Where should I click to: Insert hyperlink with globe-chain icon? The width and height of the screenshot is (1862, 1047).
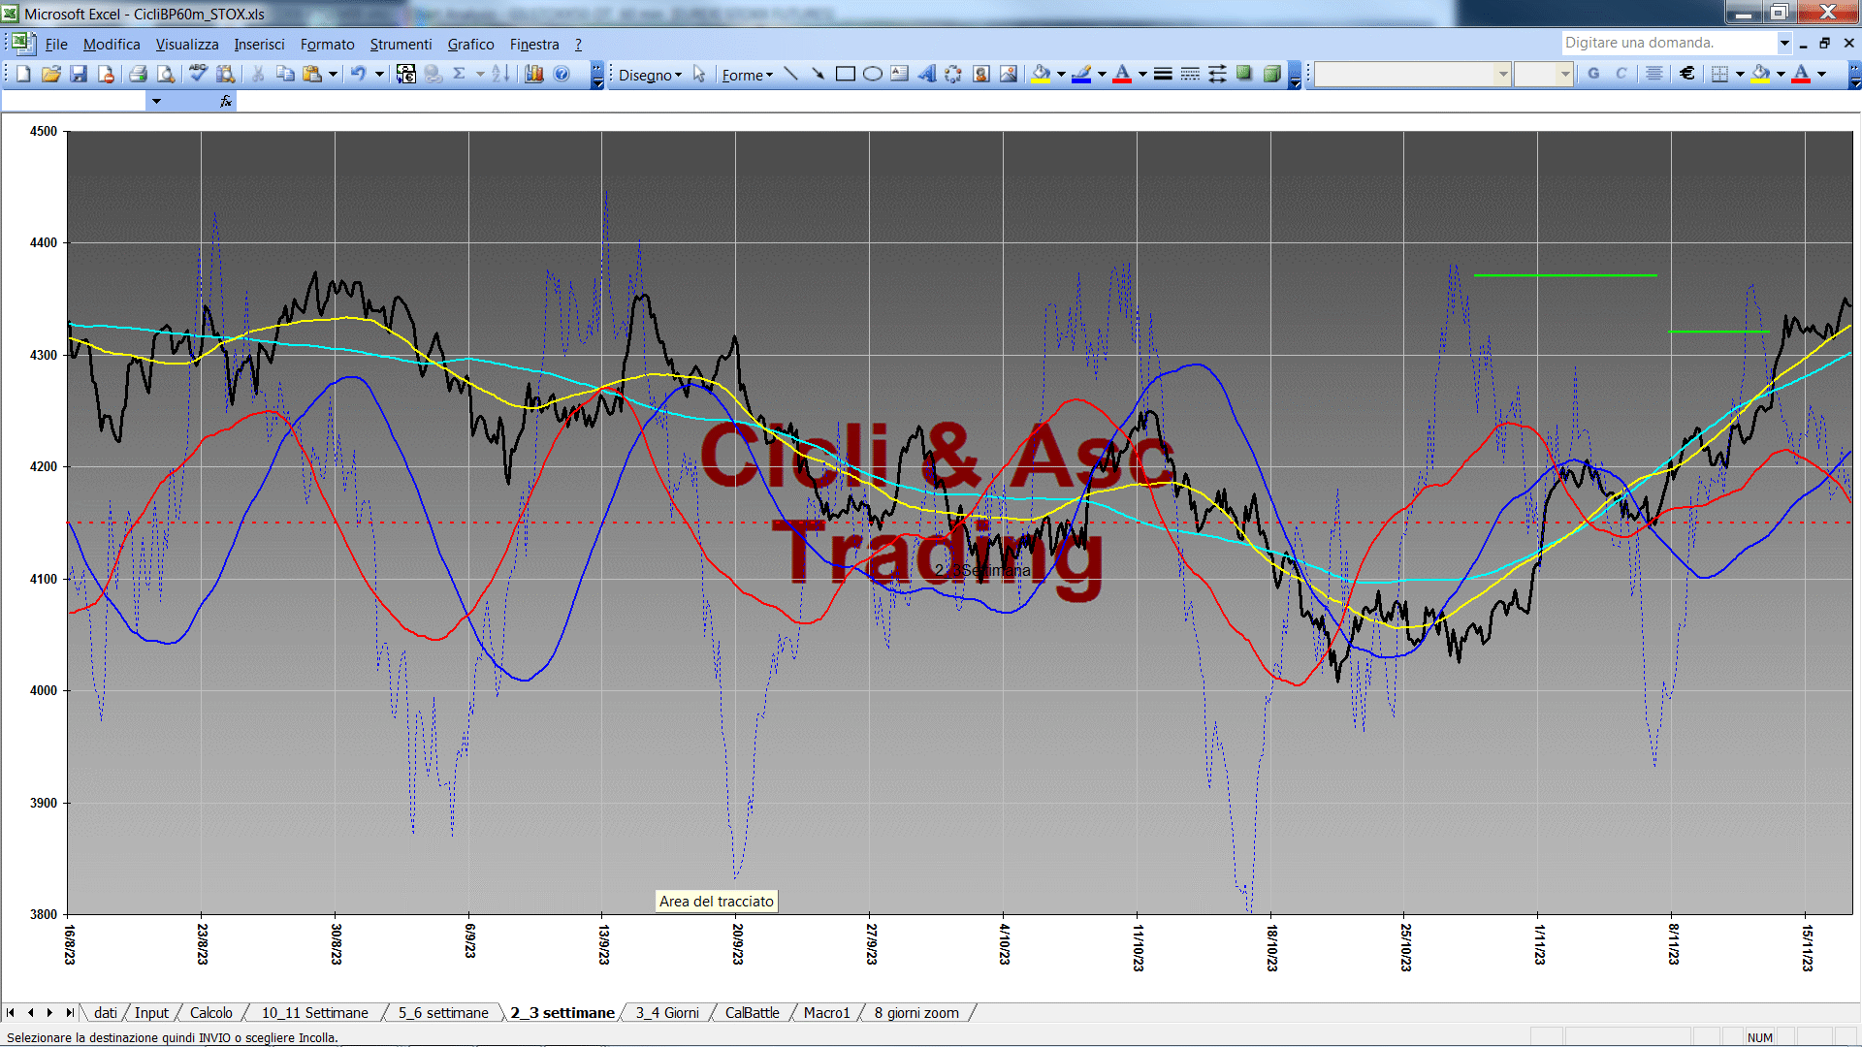[433, 74]
